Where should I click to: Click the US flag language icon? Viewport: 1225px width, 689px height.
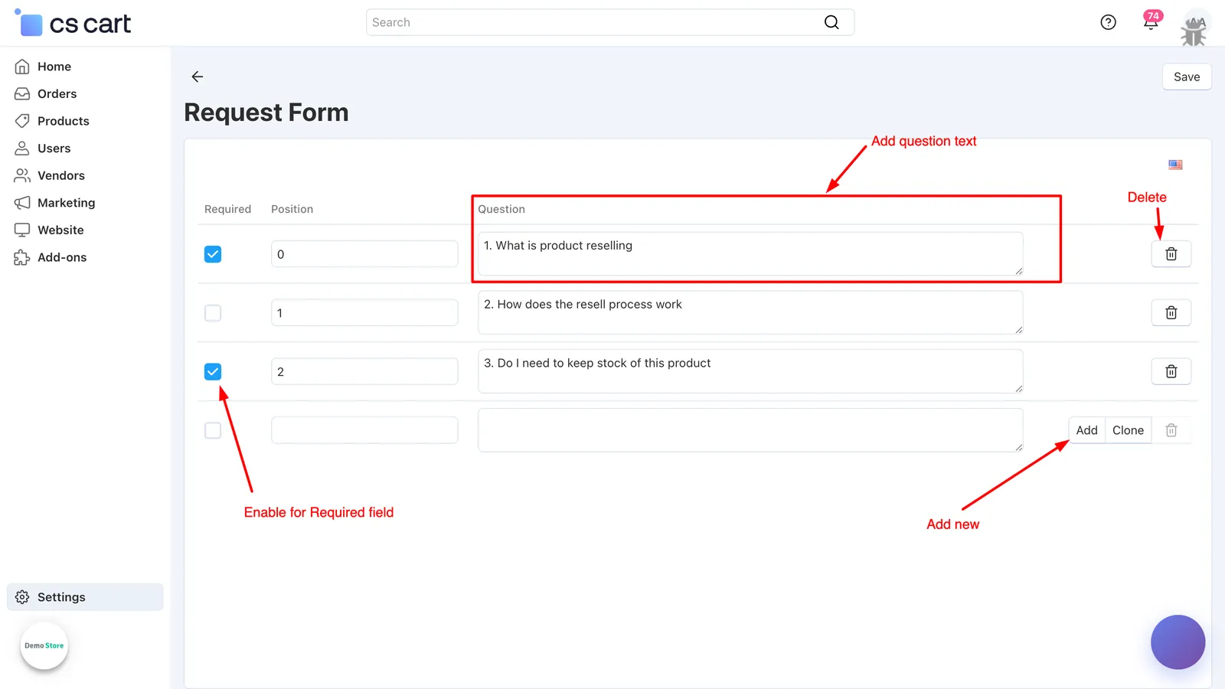(x=1175, y=165)
